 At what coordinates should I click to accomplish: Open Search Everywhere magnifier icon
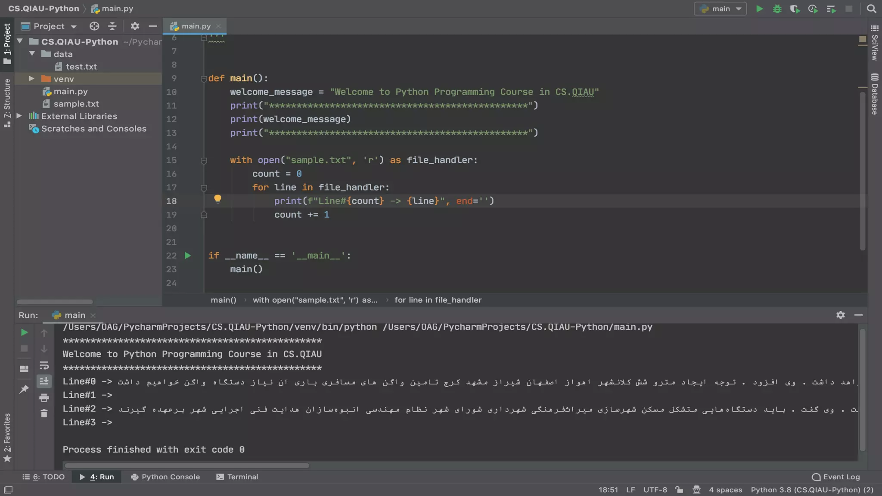871,9
